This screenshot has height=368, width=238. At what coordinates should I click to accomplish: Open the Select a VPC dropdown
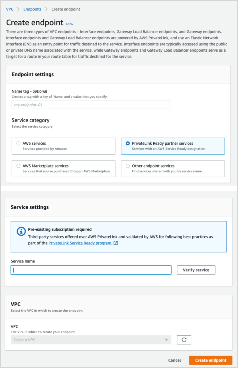click(91, 340)
